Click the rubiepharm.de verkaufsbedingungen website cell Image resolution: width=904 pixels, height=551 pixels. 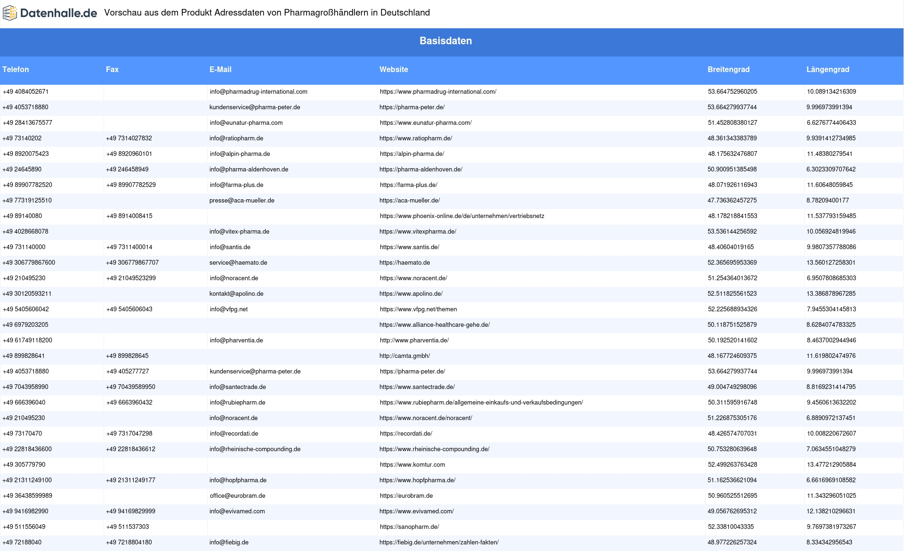542,403
